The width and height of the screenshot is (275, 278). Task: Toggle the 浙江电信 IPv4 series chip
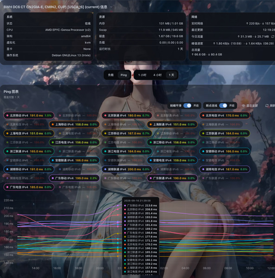[x=127, y=151]
